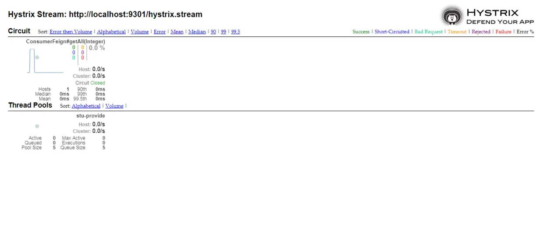Click the stu-provide thread pool name
This screenshot has height=252, width=542.
click(91, 116)
